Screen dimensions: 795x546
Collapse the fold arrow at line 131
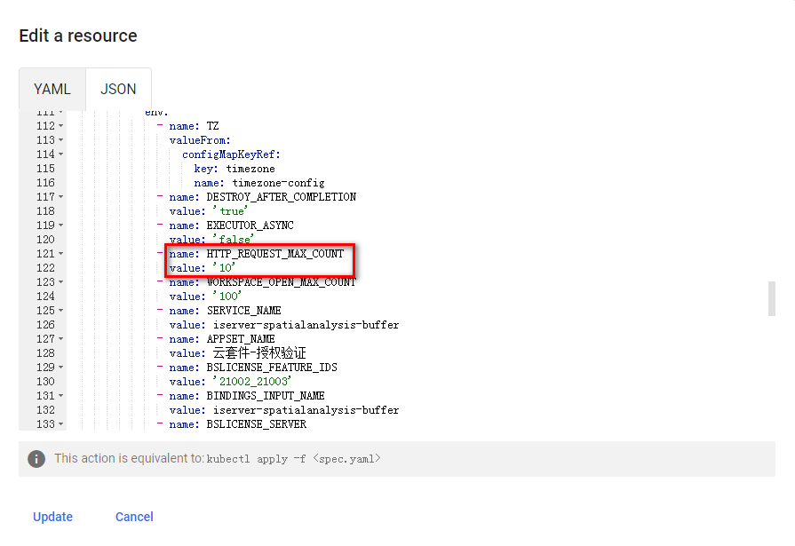60,395
